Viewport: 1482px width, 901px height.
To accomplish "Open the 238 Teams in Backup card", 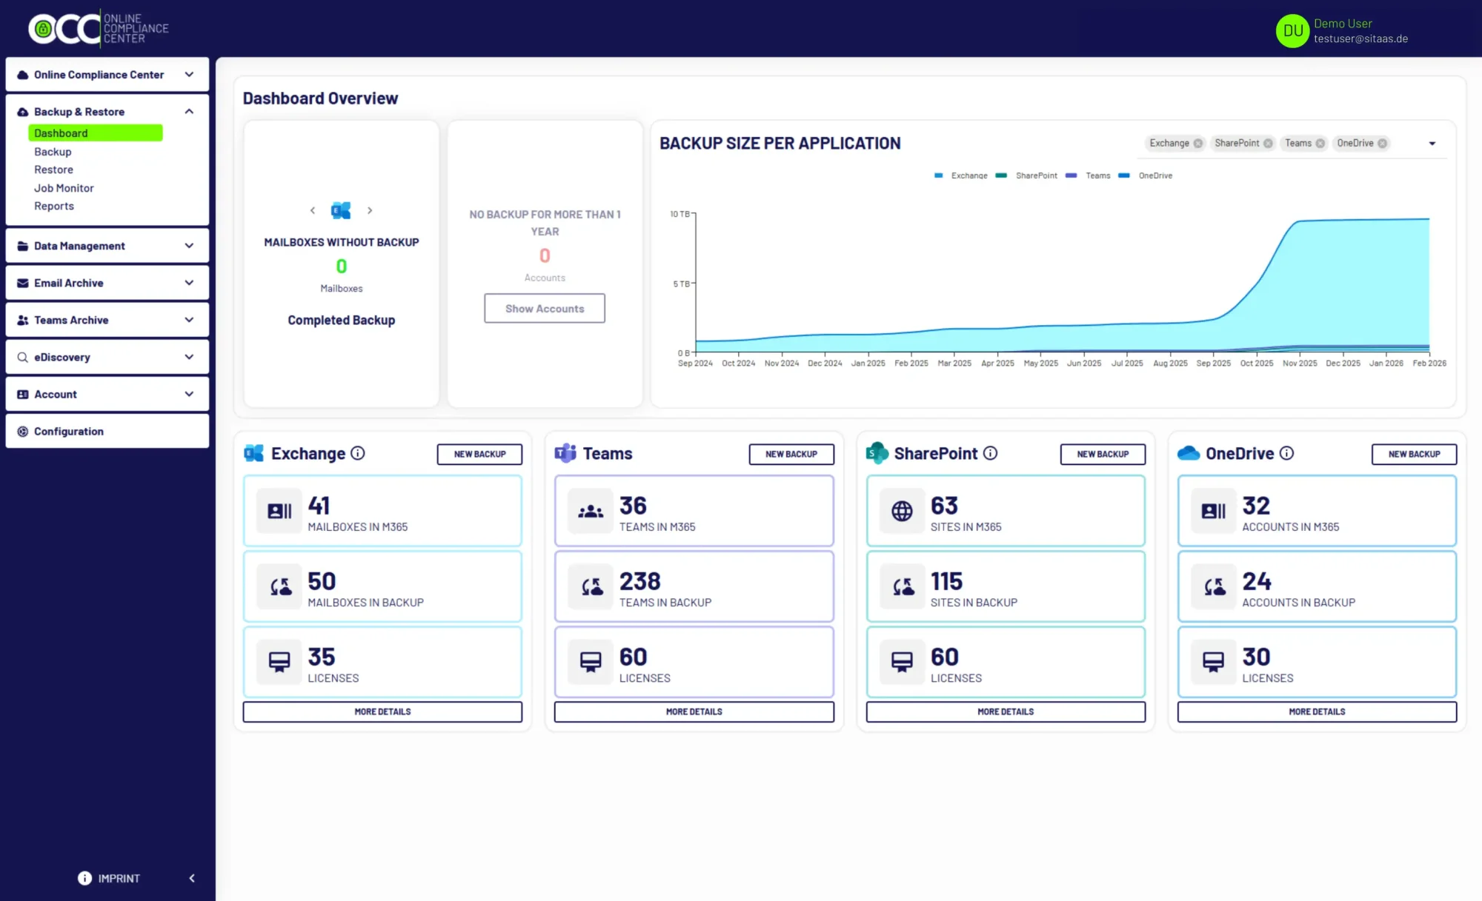I will coord(694,587).
